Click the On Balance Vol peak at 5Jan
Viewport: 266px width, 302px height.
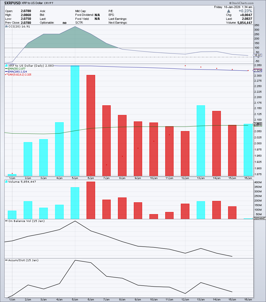[x=75, y=221]
